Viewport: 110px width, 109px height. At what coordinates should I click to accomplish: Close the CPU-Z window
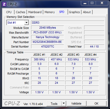[x=102, y=3]
